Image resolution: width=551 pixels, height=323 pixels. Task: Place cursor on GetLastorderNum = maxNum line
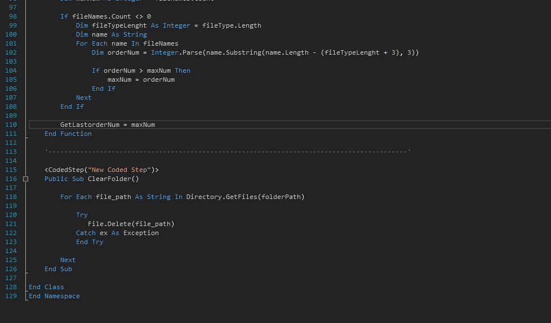(107, 125)
